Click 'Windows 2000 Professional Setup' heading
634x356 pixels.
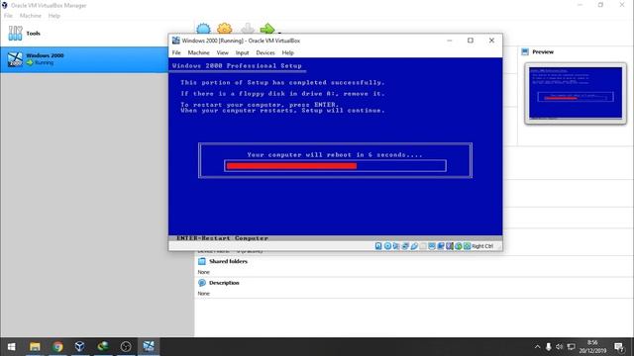237,66
